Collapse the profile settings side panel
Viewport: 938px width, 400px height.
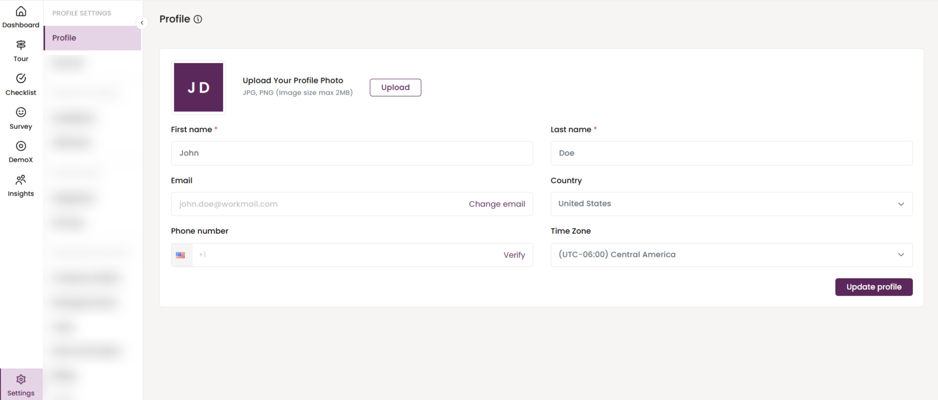click(x=142, y=23)
